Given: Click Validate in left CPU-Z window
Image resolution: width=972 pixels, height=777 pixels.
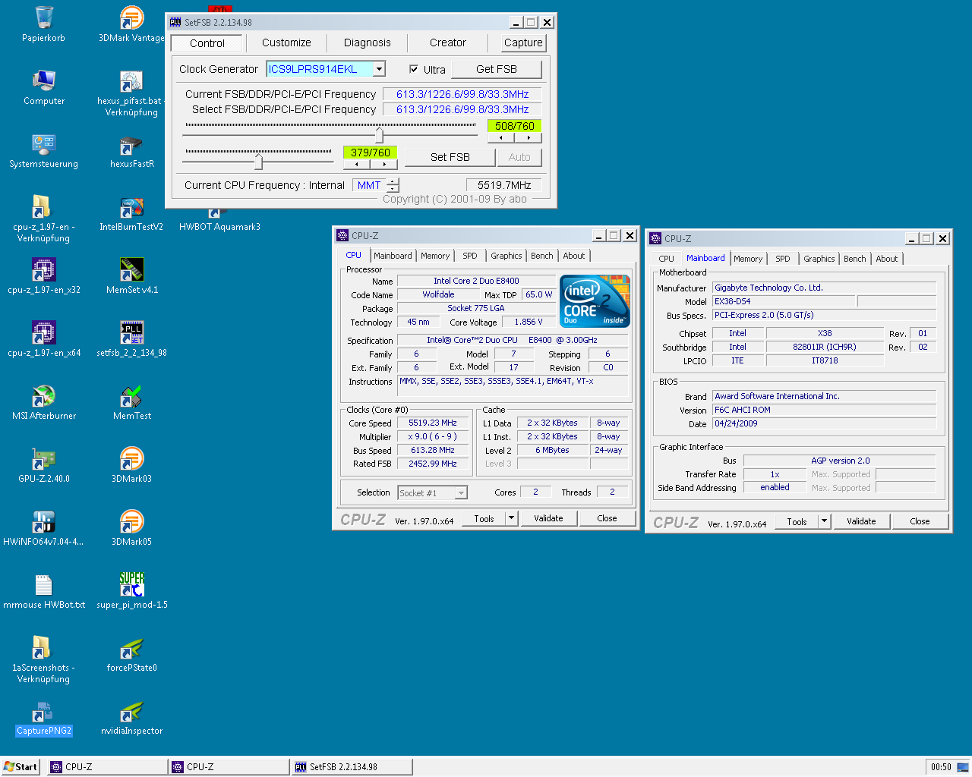Looking at the screenshot, I should click(x=548, y=518).
